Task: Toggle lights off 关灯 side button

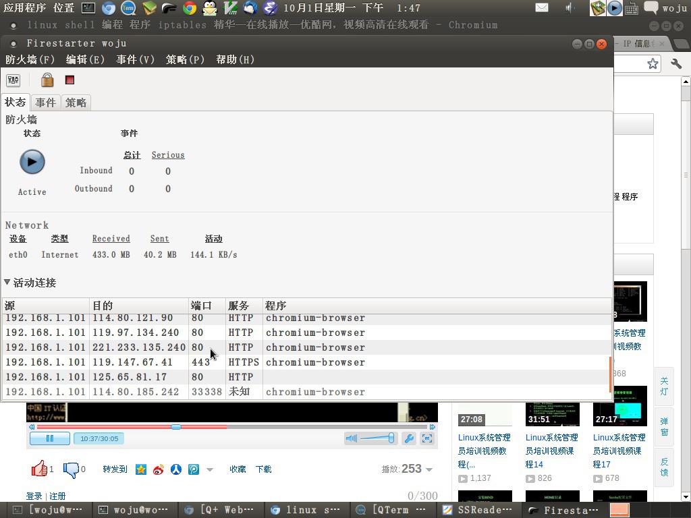Action: pyautogui.click(x=664, y=386)
